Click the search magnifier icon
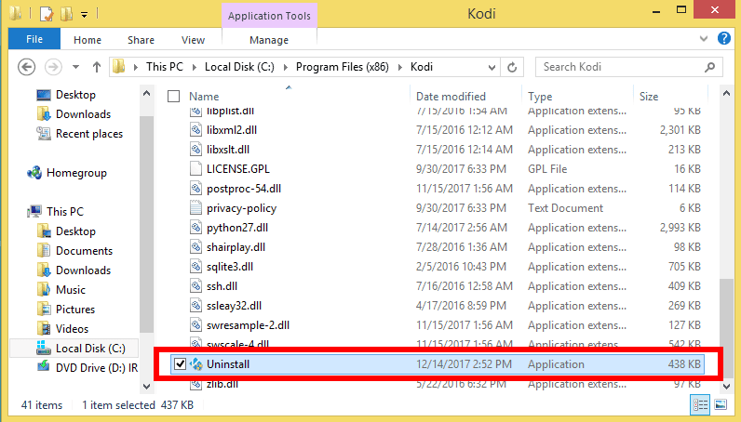Image resolution: width=741 pixels, height=422 pixels. click(x=709, y=67)
